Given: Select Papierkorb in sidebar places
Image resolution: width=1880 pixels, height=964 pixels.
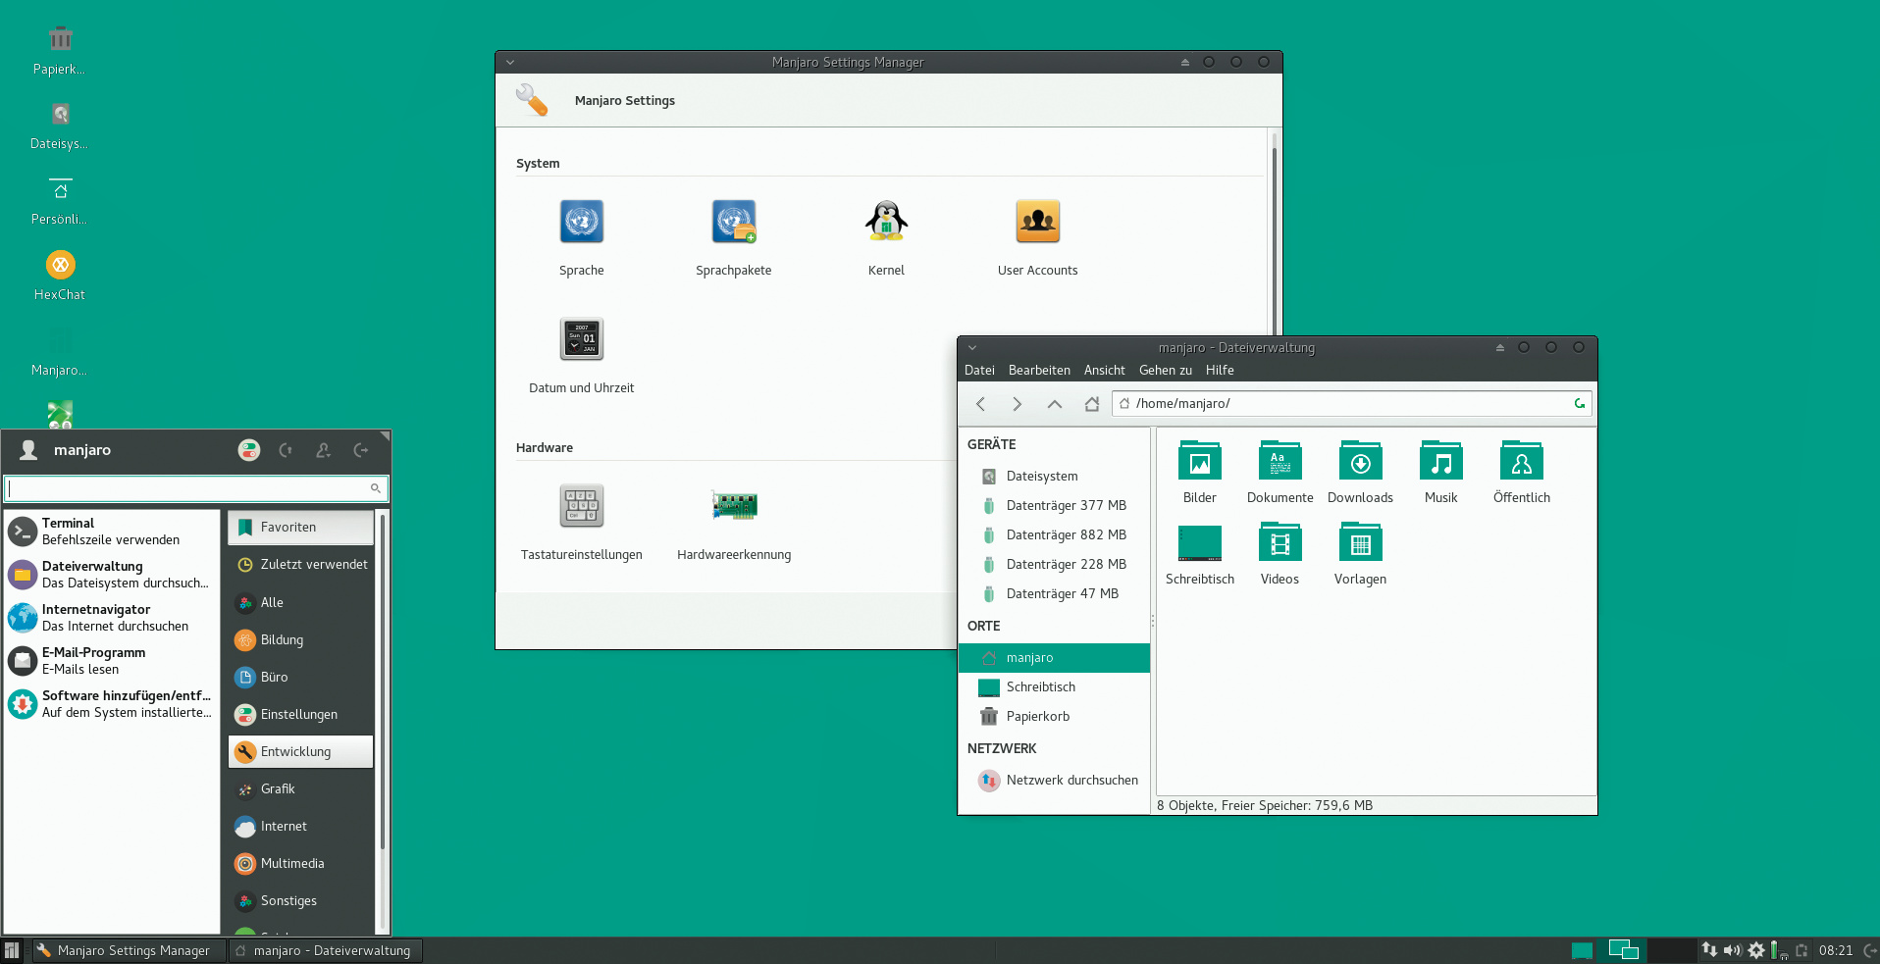Looking at the screenshot, I should click(x=1037, y=717).
